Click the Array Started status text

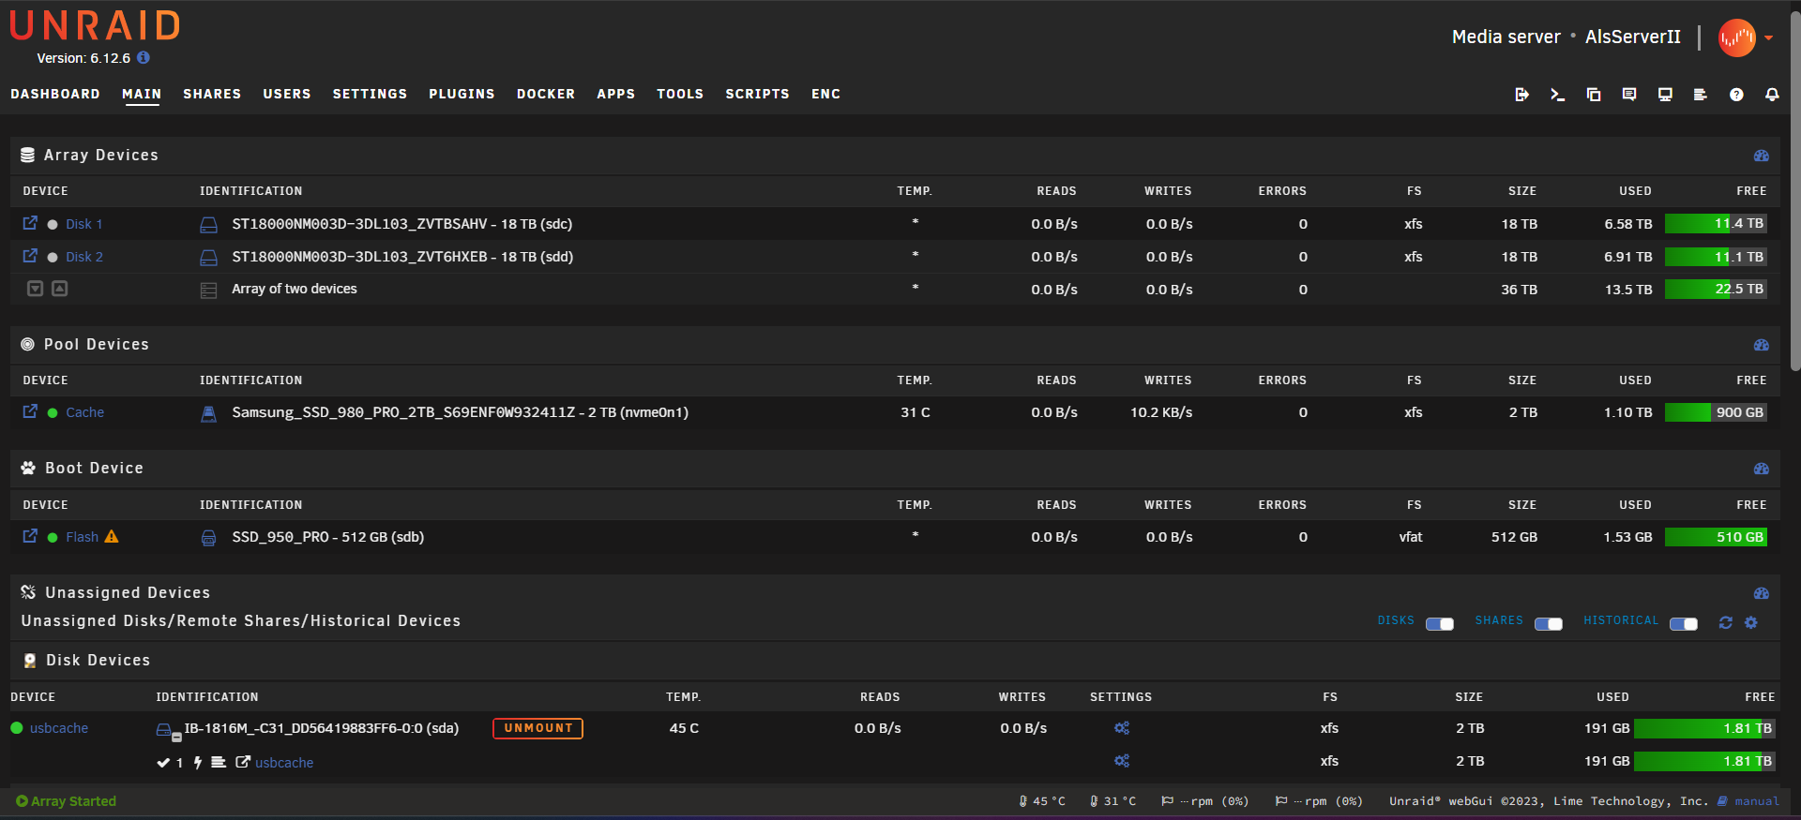[x=73, y=801]
